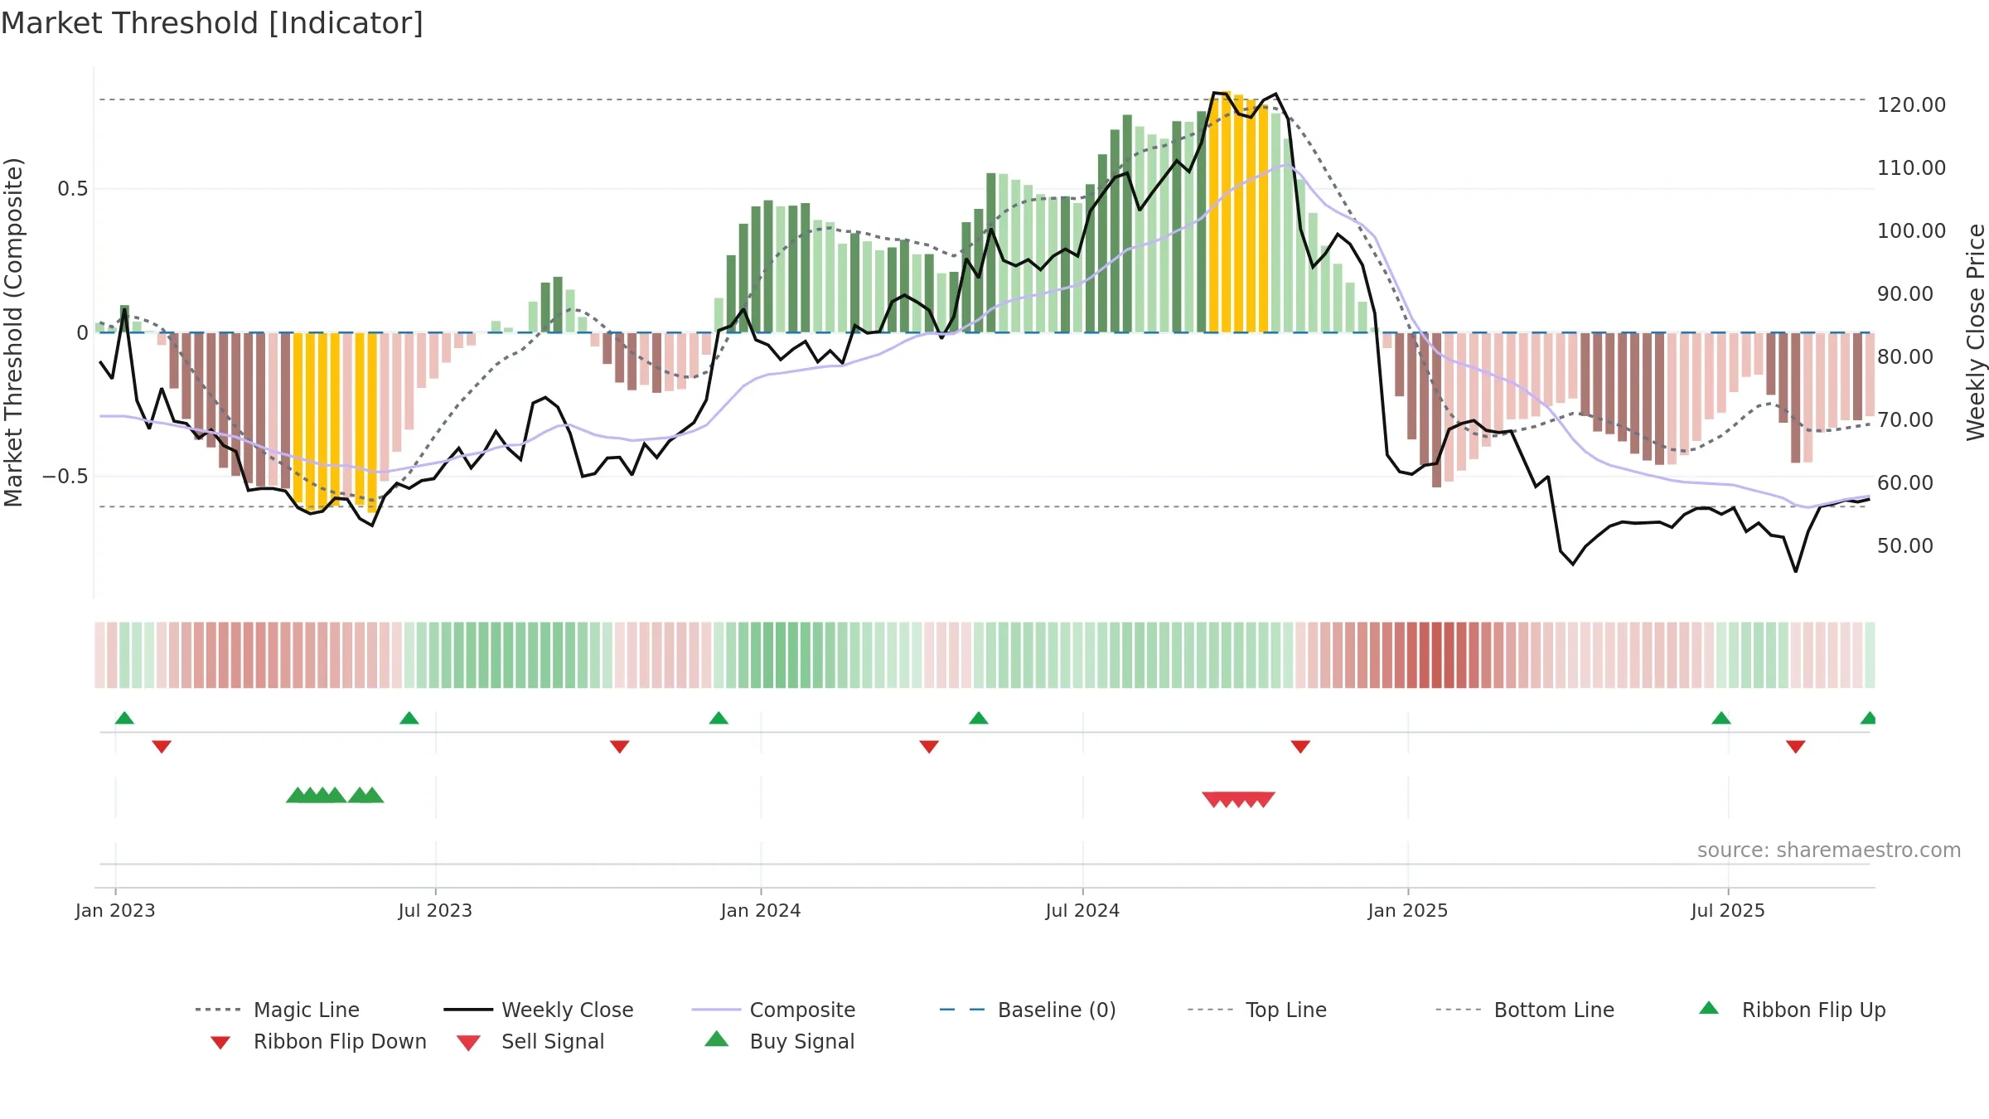Click the chart title Market Threshold [Indicator]
This screenshot has width=1989, height=1119.
pyautogui.click(x=212, y=23)
